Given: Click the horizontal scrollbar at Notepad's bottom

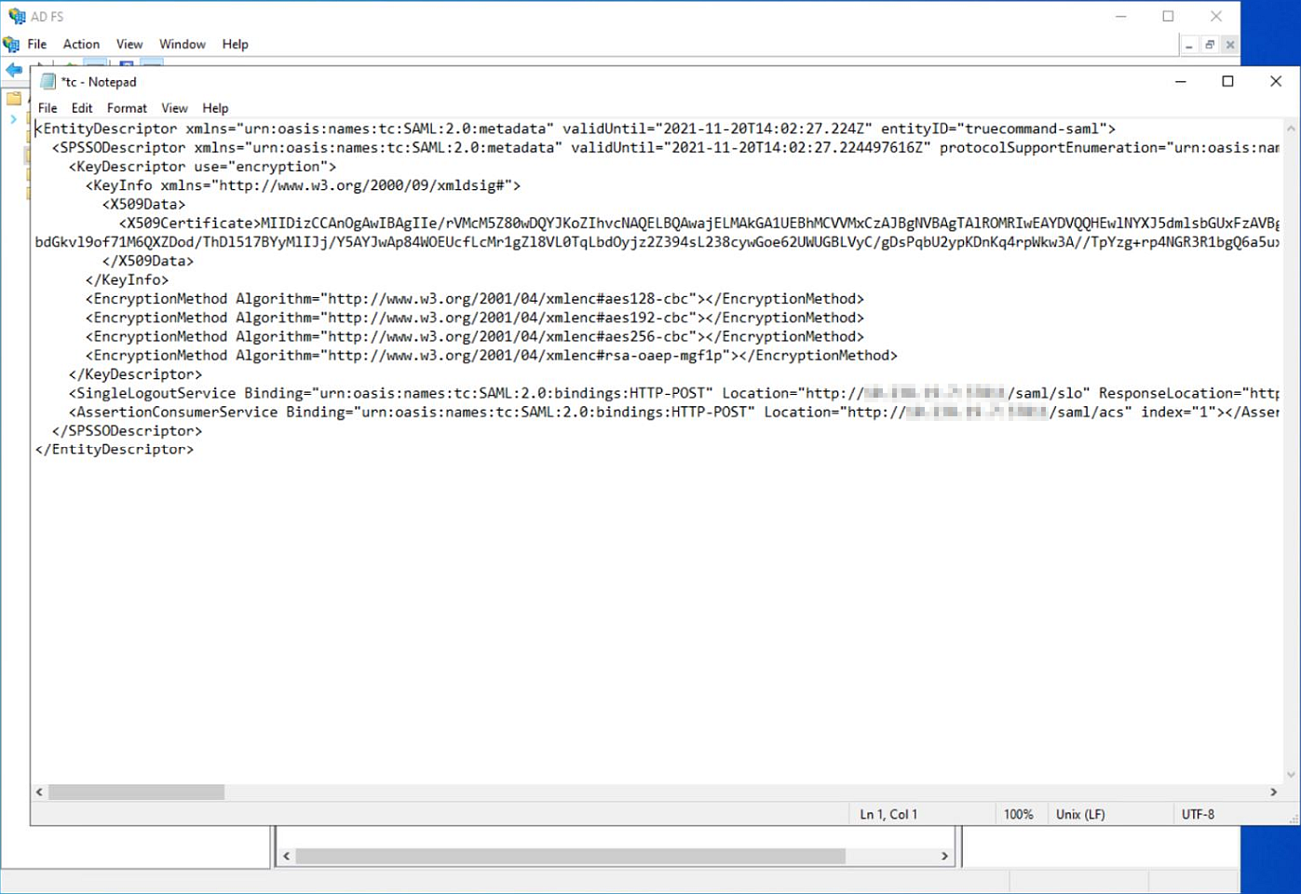Looking at the screenshot, I should [x=140, y=792].
